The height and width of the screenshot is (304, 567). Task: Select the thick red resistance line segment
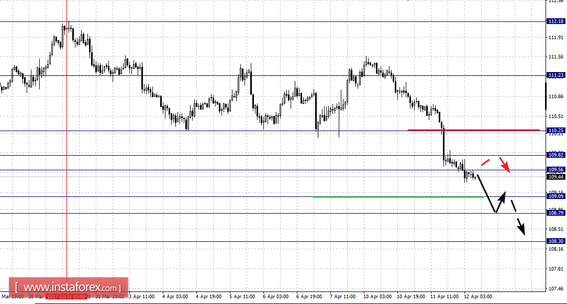tap(474, 130)
